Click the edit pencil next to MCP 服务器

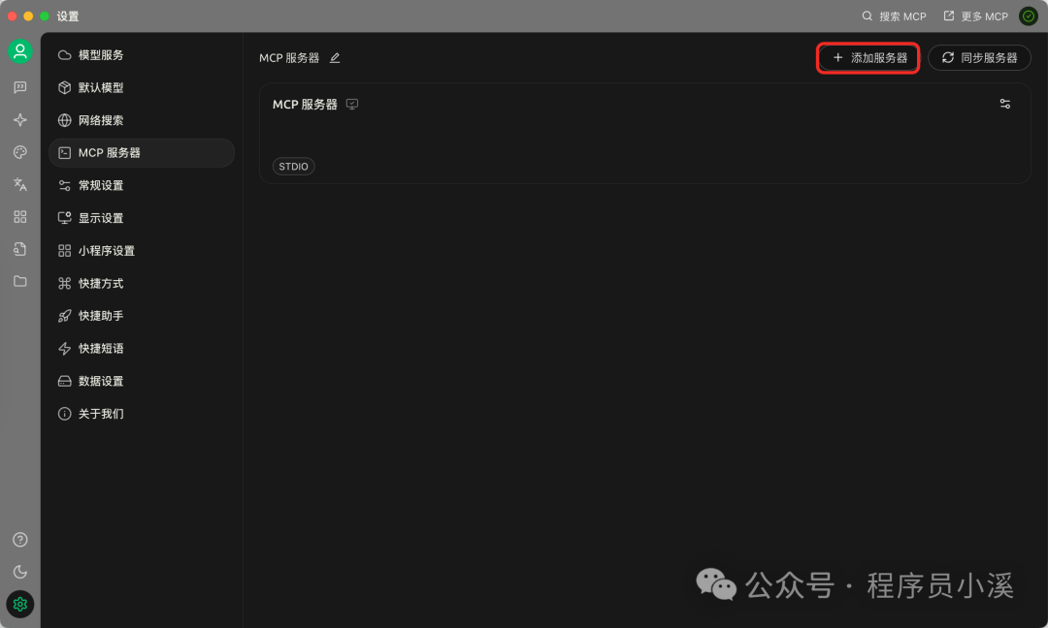[335, 58]
